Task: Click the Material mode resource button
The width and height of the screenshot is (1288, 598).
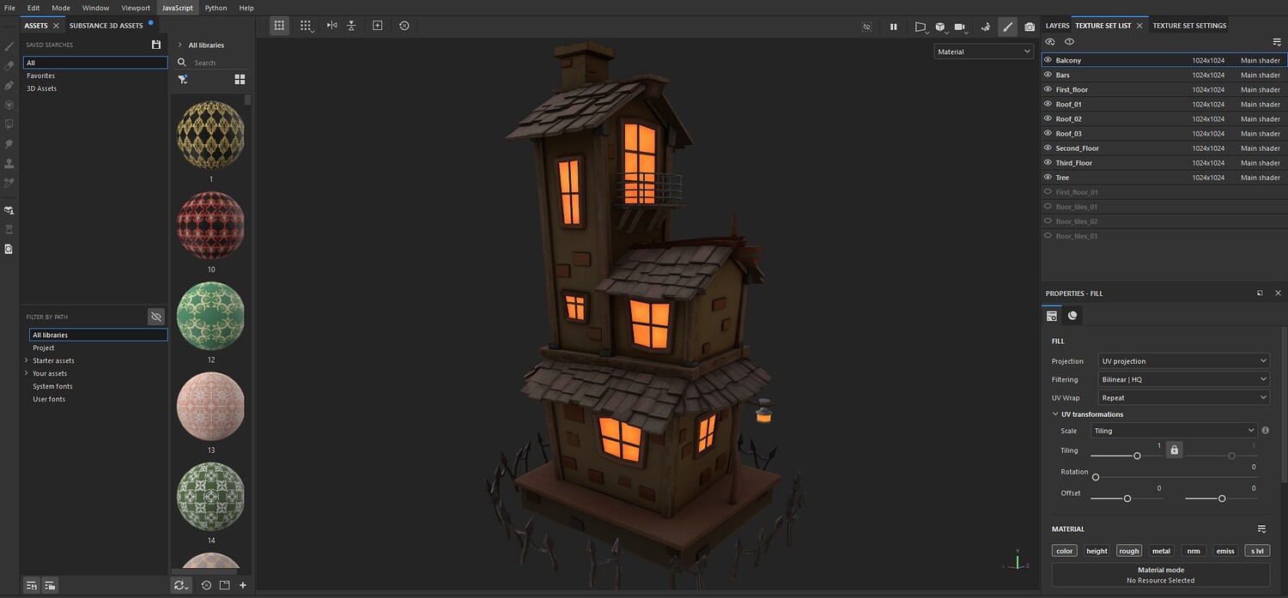Action: tap(1161, 575)
